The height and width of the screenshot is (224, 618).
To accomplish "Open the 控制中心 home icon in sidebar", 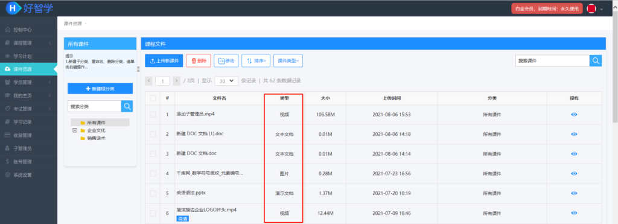I will (7, 30).
